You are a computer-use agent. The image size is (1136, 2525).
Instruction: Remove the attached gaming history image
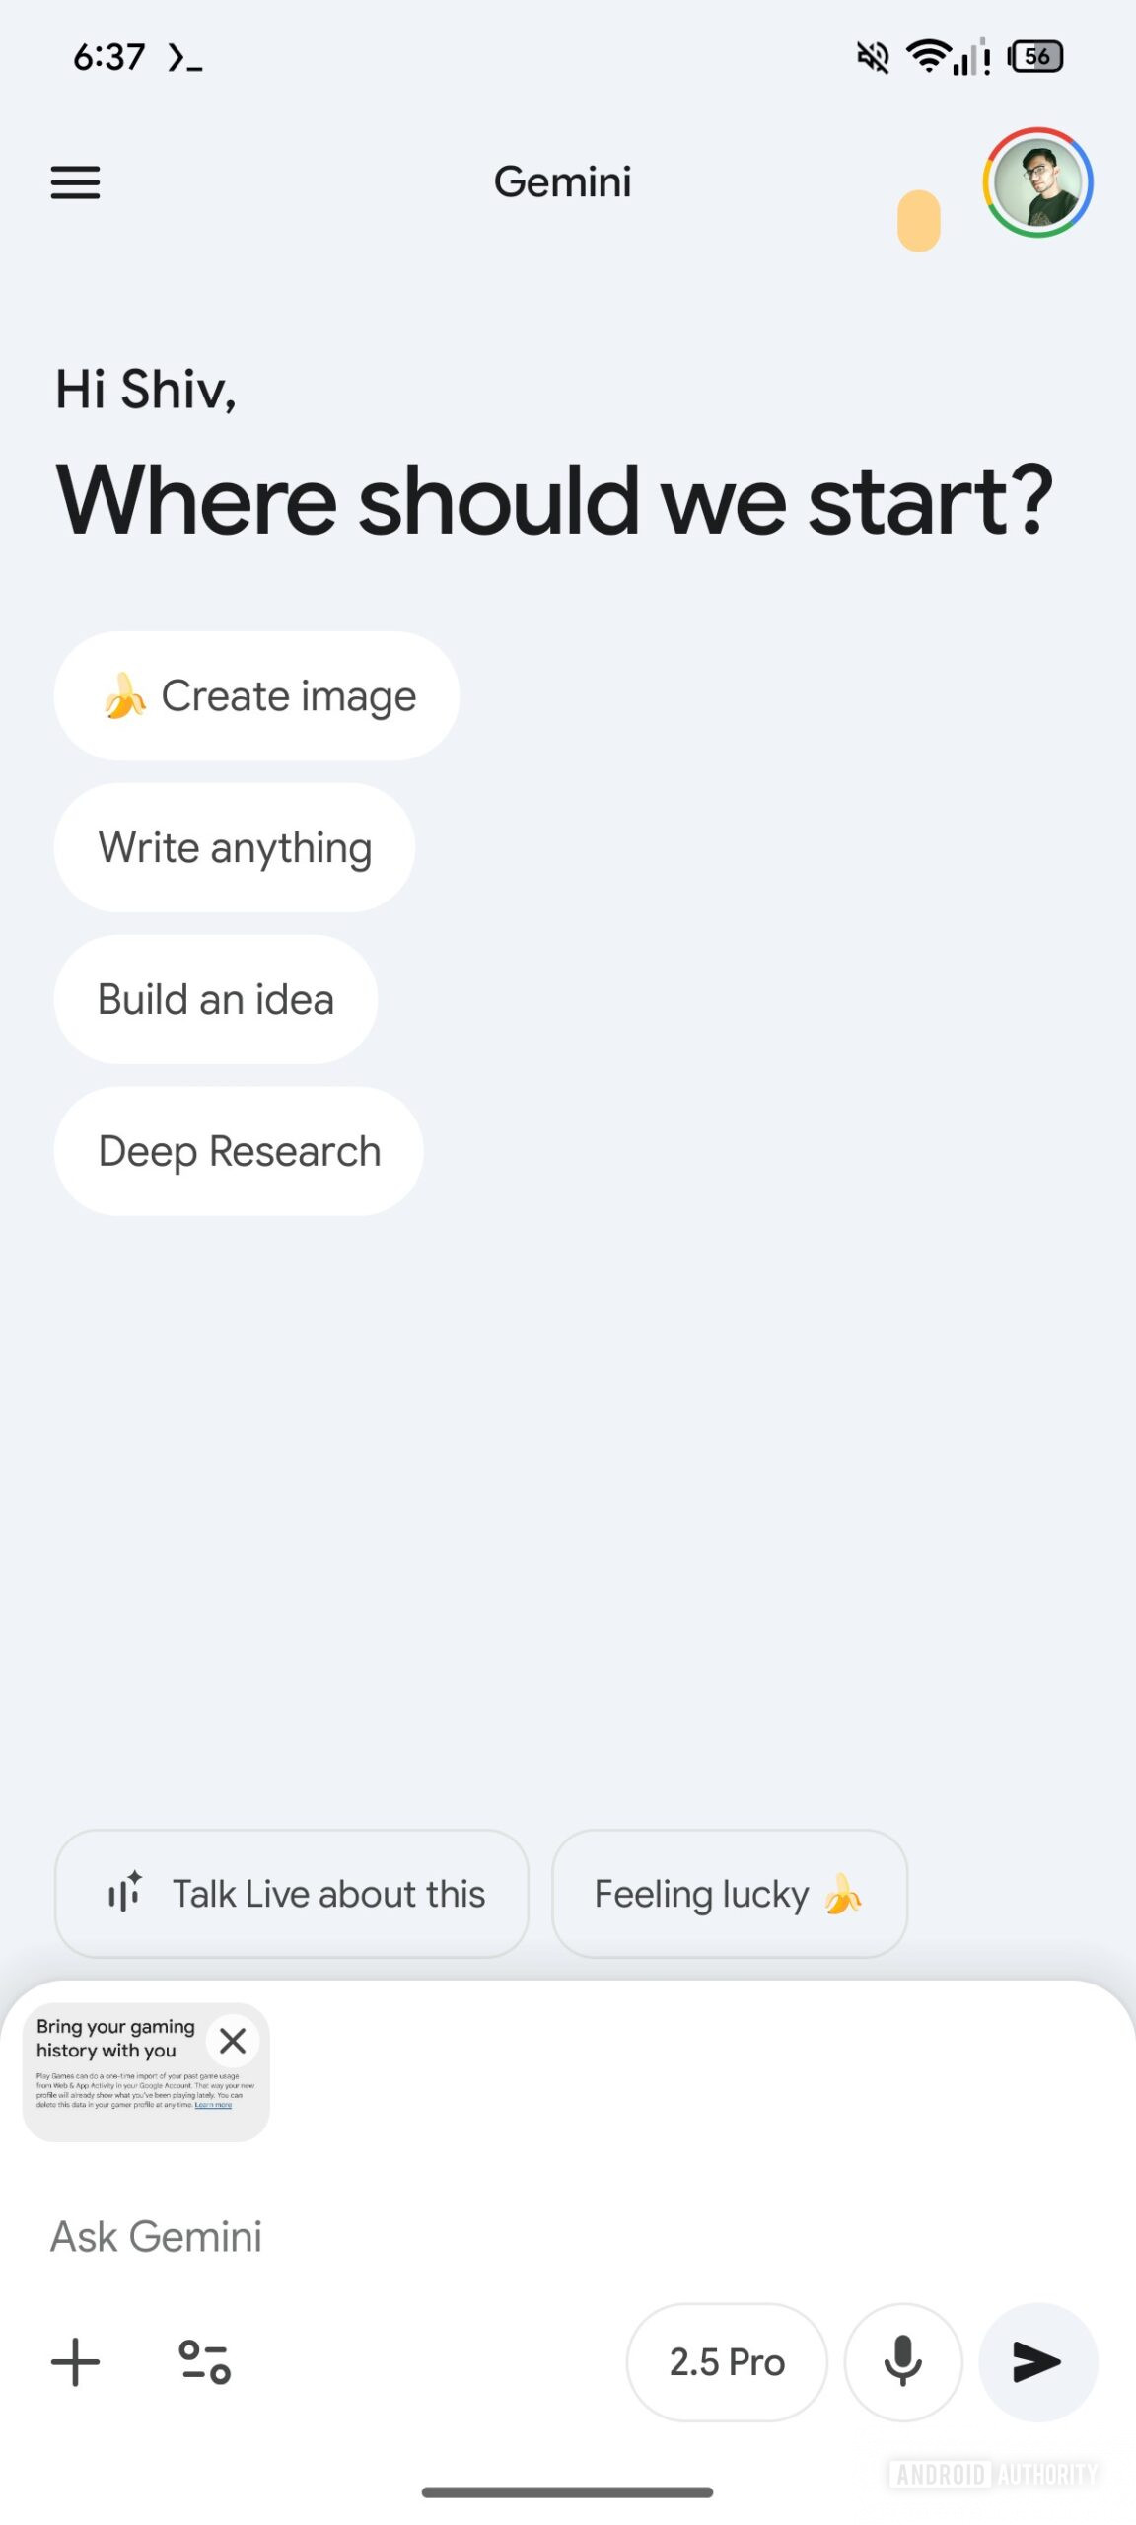[x=233, y=2040]
